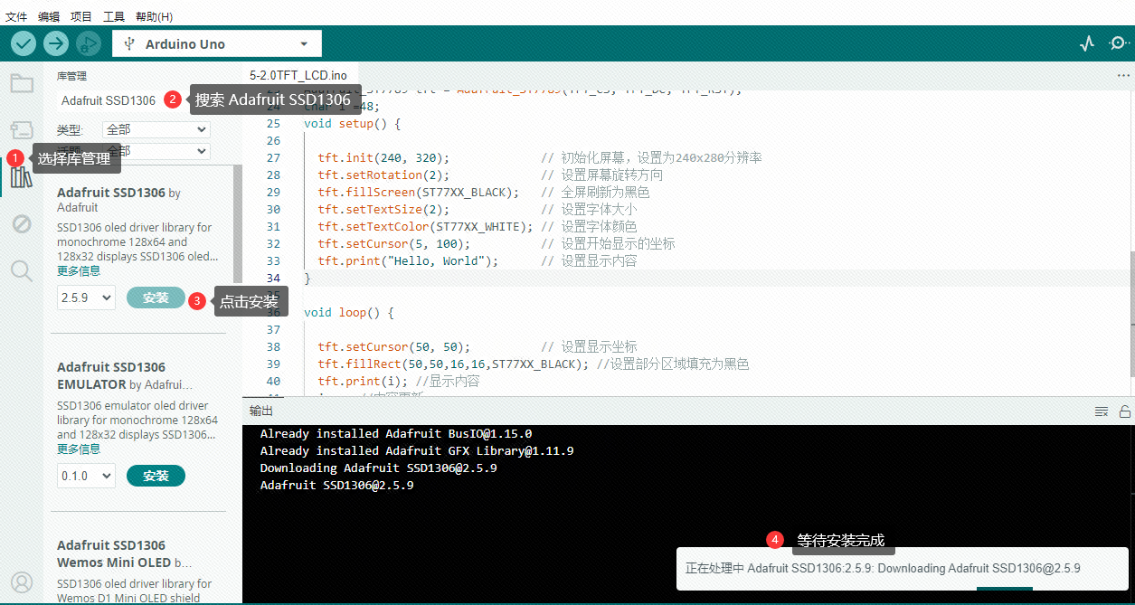Viewport: 1135px width, 605px height.
Task: Click the "输出" panel label
Action: point(261,411)
